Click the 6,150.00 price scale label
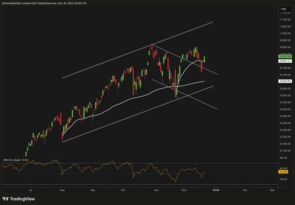Viewport: 295px width, 205px height. pos(285,151)
